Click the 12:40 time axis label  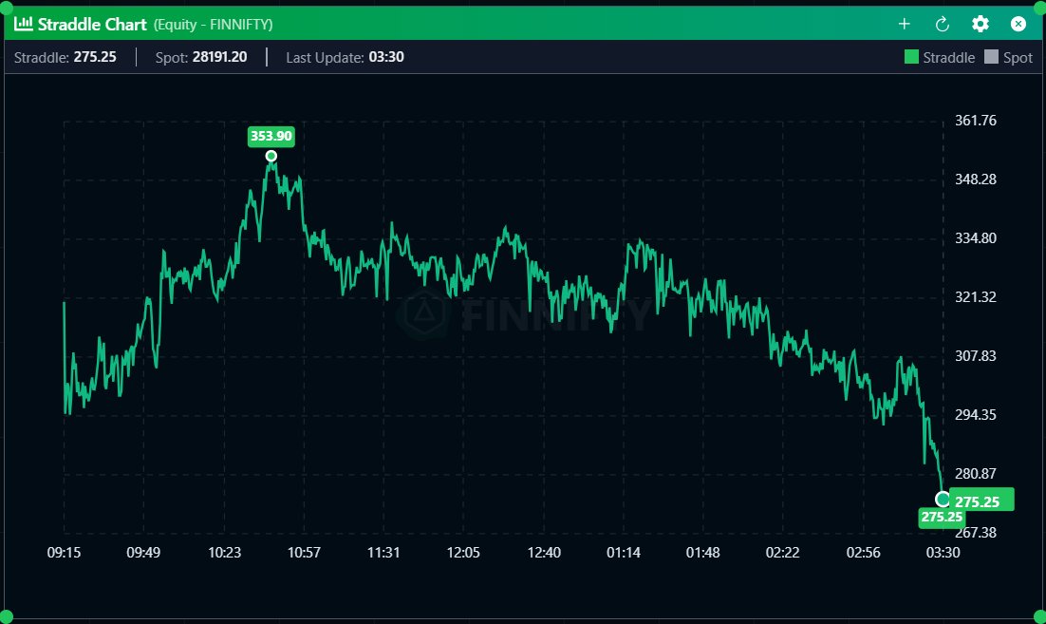pyautogui.click(x=544, y=553)
